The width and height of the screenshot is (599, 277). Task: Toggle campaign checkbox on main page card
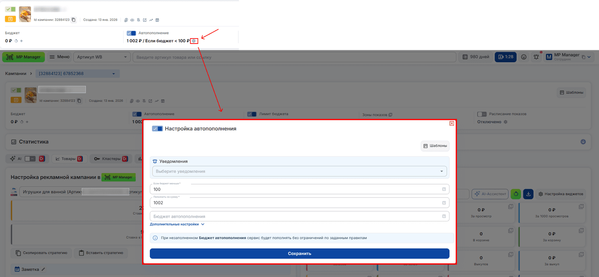(16, 90)
